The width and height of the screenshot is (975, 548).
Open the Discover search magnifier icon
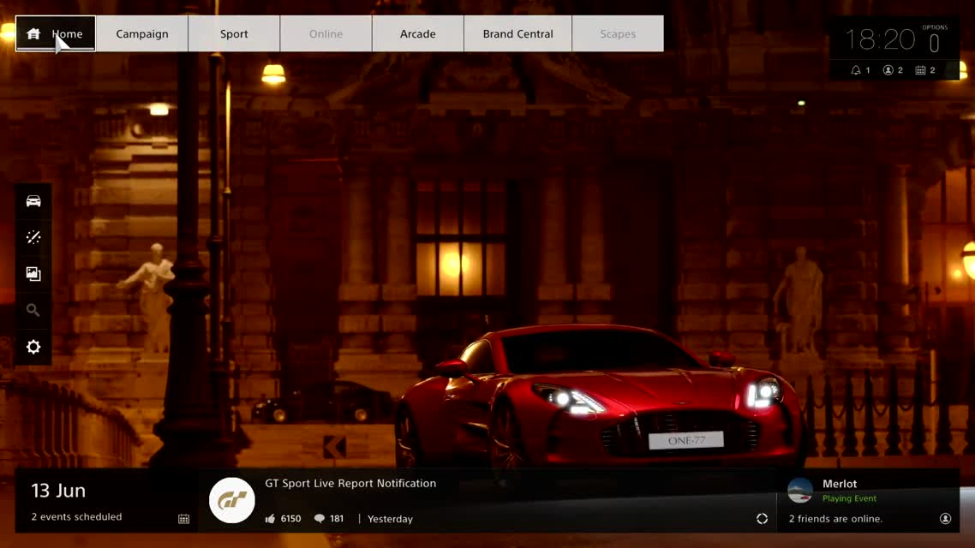pos(33,310)
